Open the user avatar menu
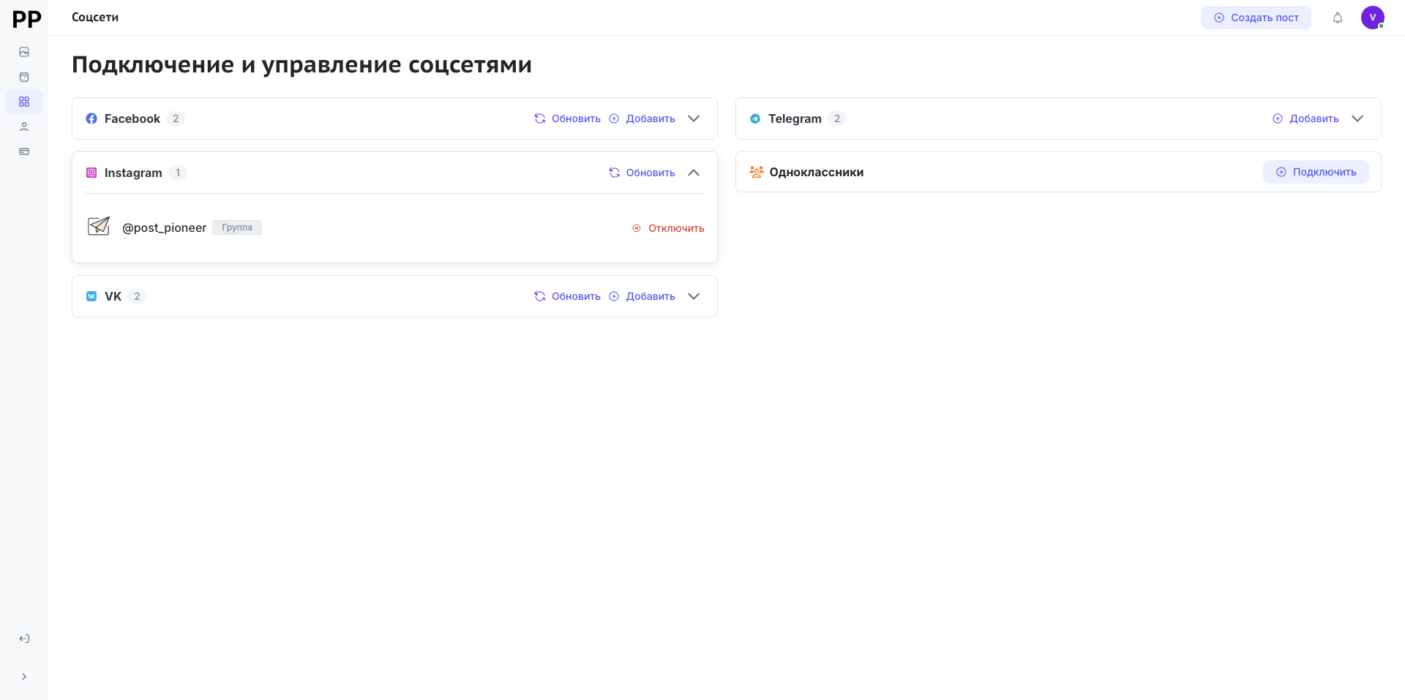 pyautogui.click(x=1372, y=18)
